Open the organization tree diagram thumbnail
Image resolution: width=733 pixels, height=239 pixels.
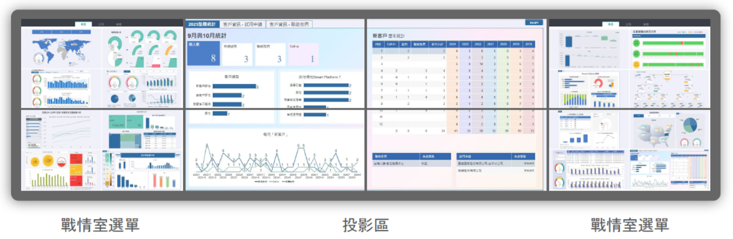click(x=670, y=89)
